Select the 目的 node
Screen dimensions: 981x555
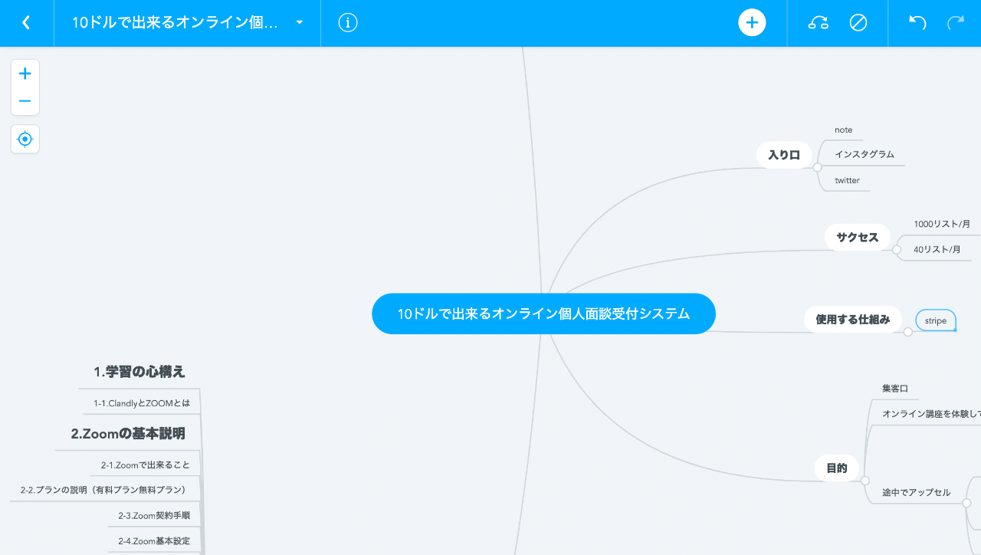pyautogui.click(x=837, y=468)
